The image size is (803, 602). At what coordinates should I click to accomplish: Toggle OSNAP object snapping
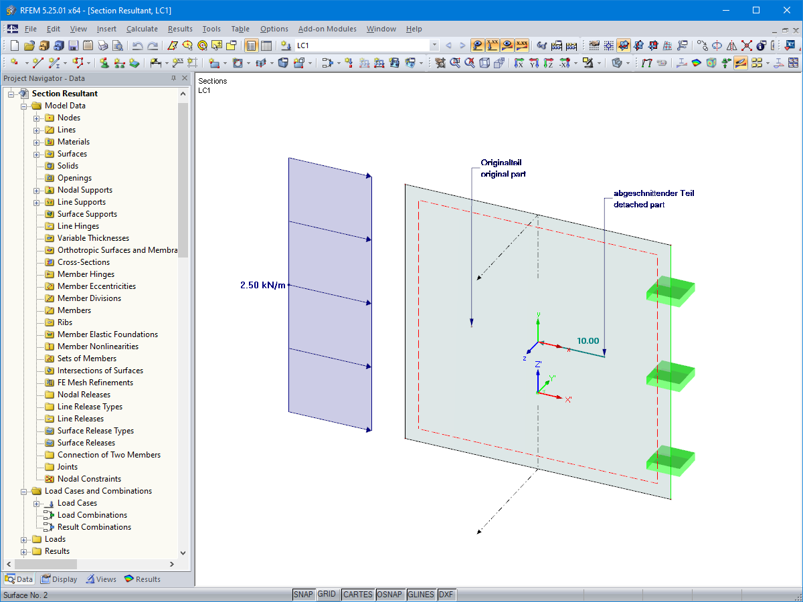[390, 594]
